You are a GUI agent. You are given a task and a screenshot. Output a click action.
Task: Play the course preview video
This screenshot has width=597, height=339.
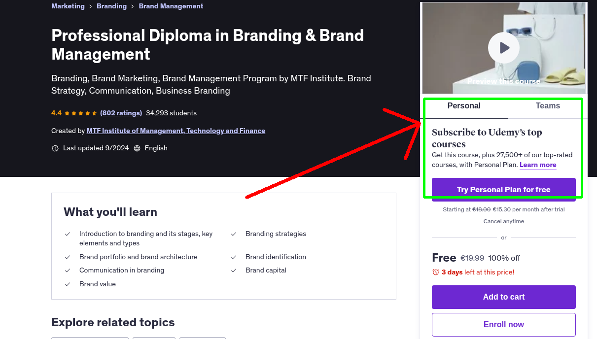click(x=504, y=48)
